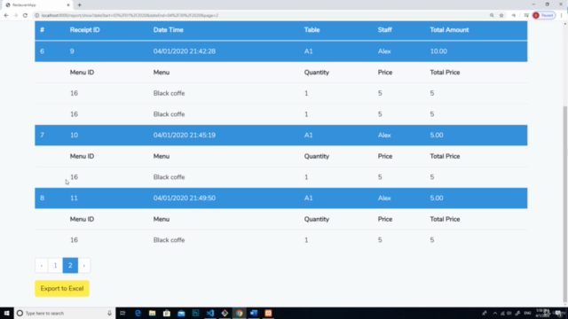Click the ENG language indicator

coord(527,313)
